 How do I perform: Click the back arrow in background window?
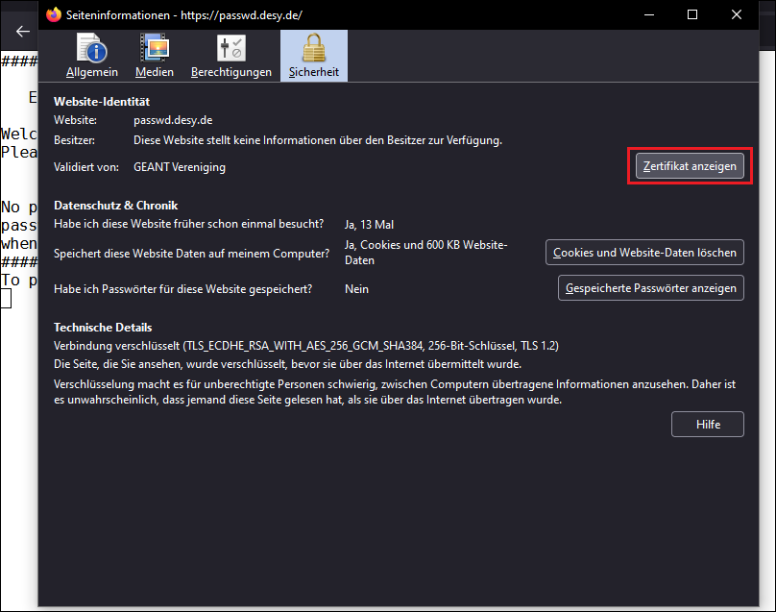pyautogui.click(x=23, y=32)
